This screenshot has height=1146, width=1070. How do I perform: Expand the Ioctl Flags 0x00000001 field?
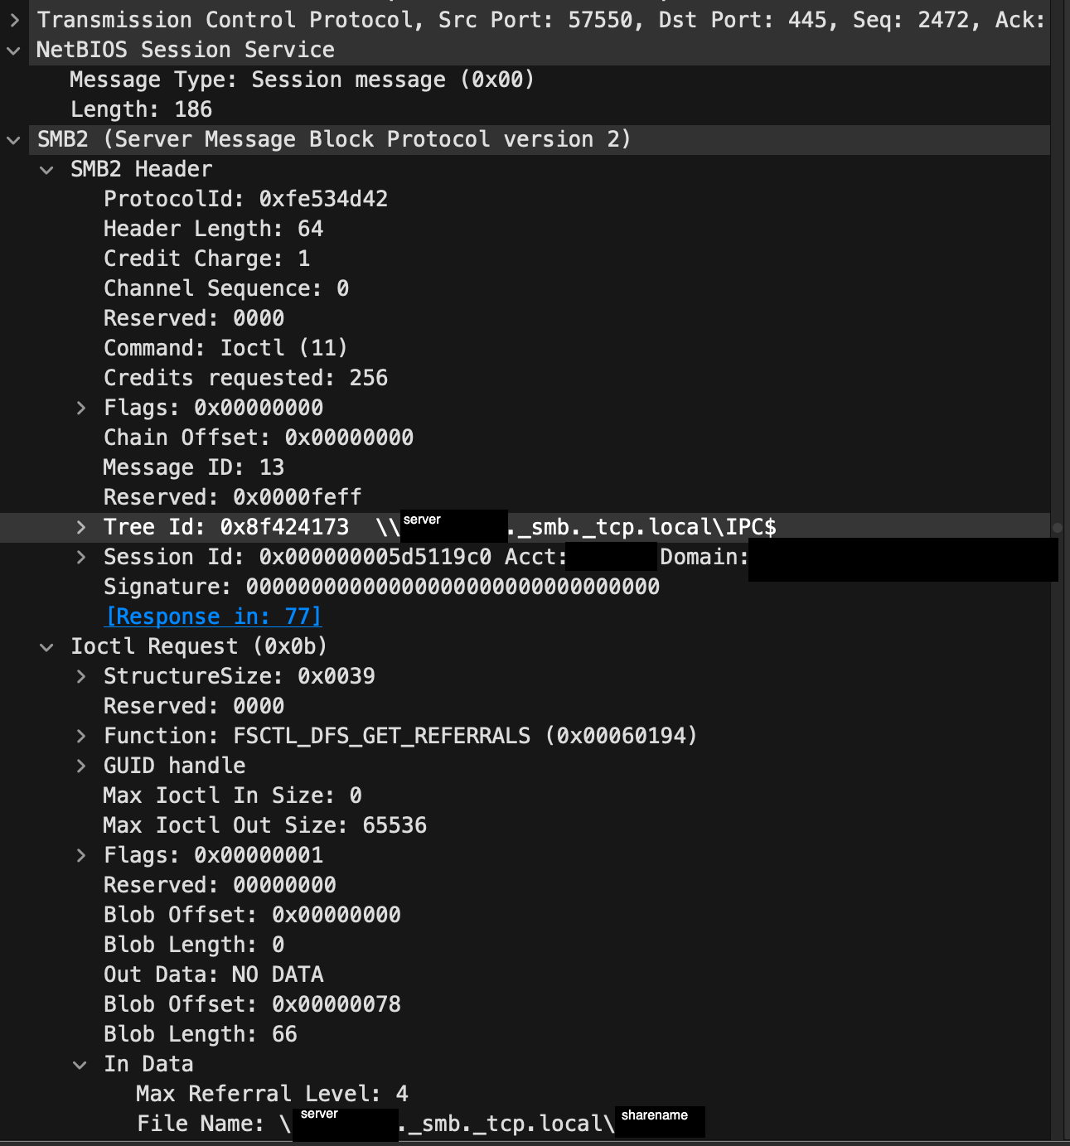pyautogui.click(x=80, y=855)
